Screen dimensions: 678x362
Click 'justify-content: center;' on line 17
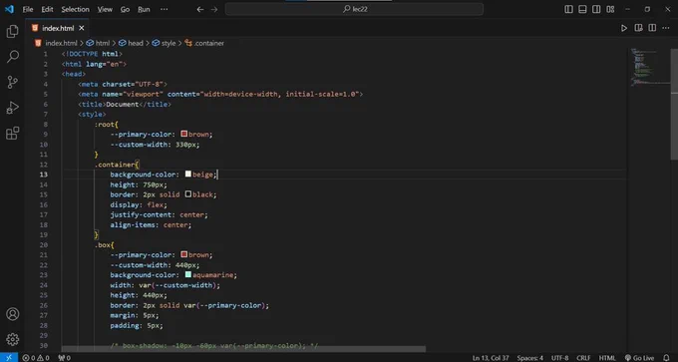160,214
